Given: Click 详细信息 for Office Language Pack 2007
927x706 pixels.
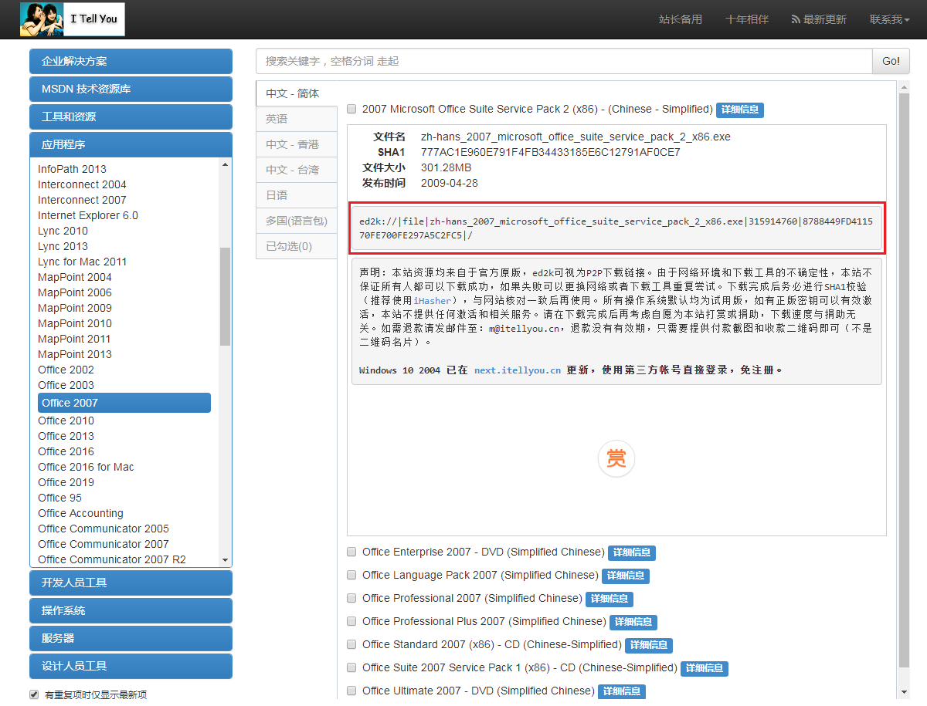Looking at the screenshot, I should pos(626,576).
